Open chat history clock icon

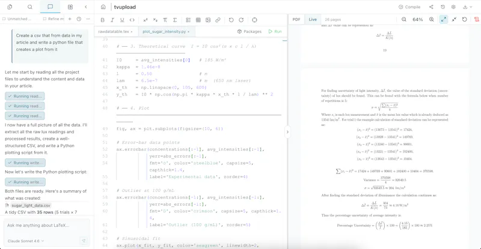point(79,19)
